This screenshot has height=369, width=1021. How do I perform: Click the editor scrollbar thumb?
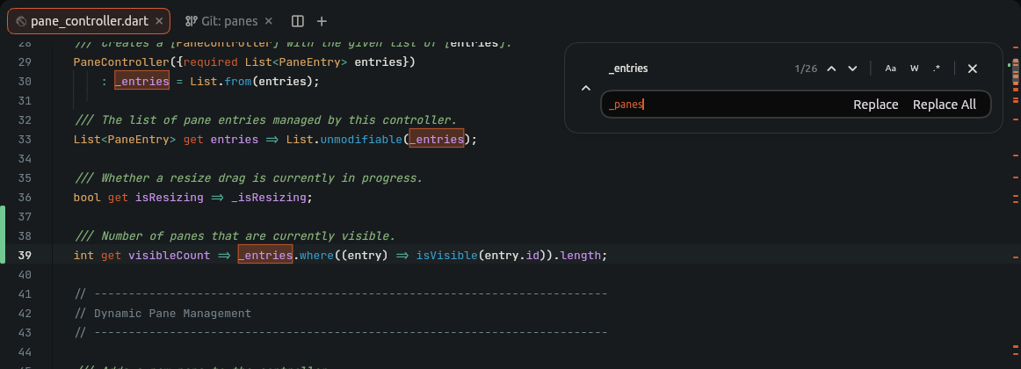pos(1015,73)
